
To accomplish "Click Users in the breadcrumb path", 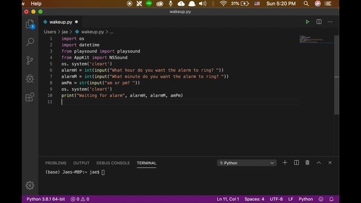I will click(x=50, y=32).
